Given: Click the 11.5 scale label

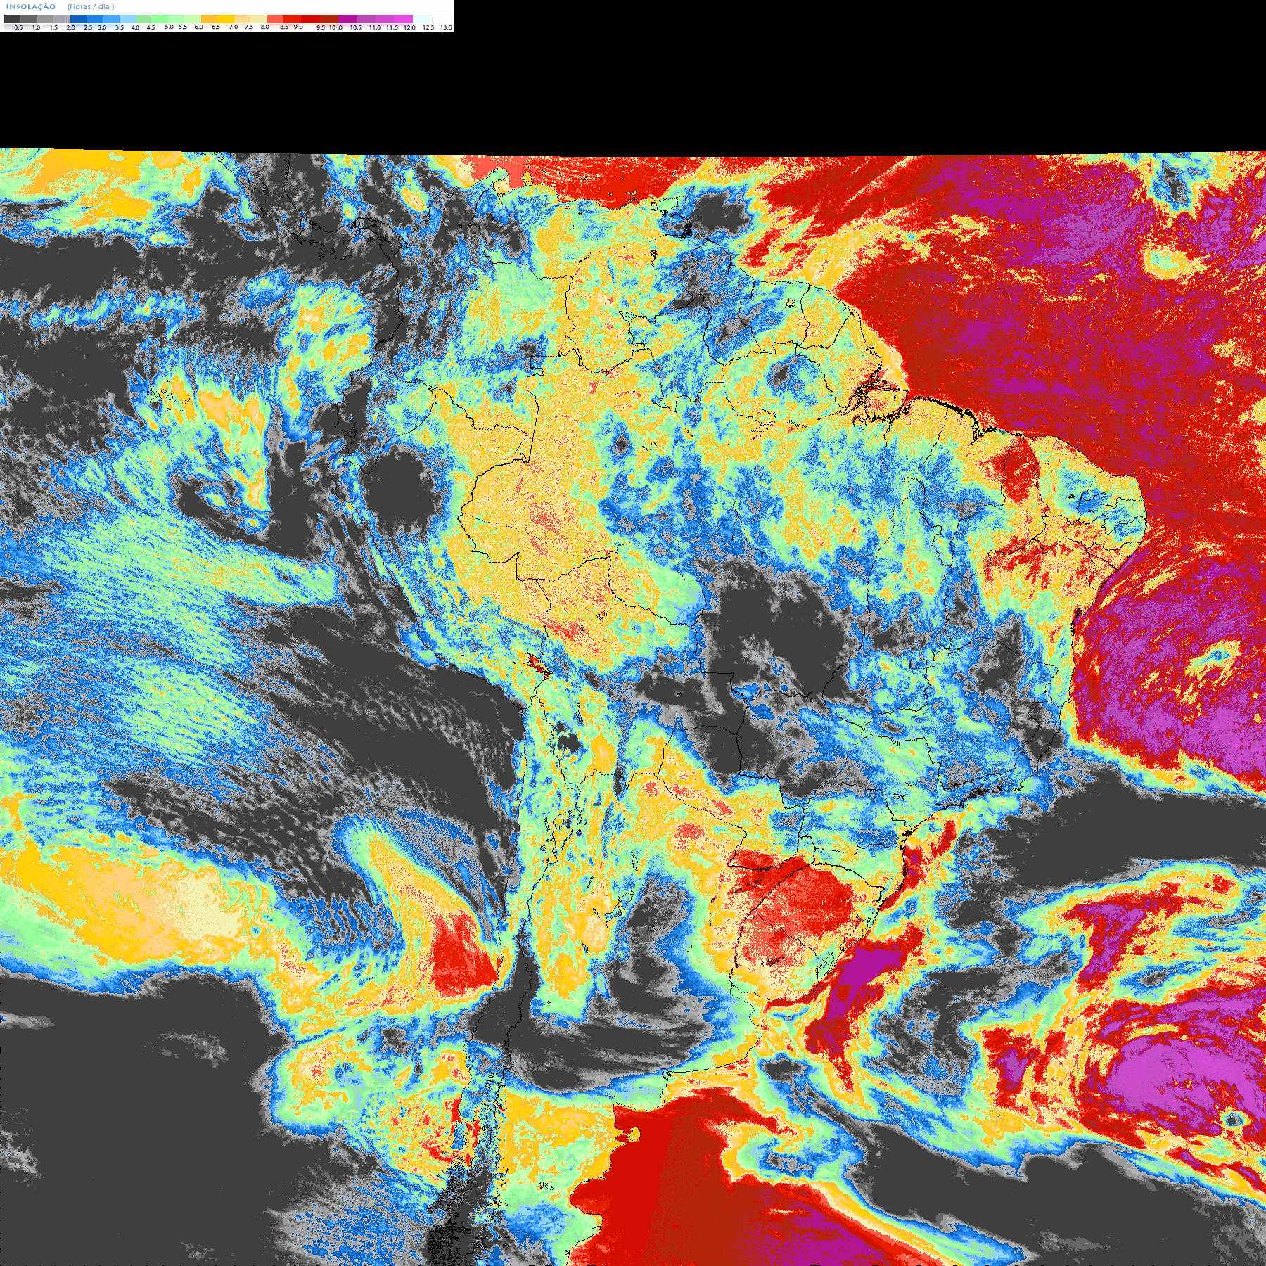Looking at the screenshot, I should coord(392,27).
